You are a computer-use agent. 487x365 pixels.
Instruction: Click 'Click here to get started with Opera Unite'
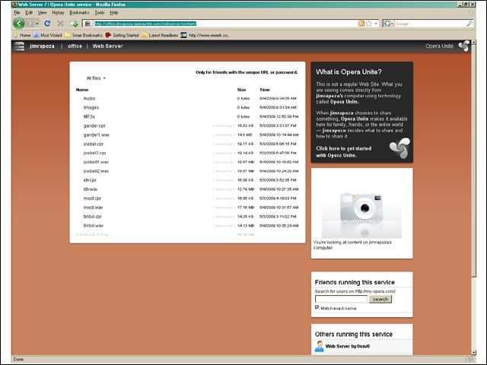(343, 152)
